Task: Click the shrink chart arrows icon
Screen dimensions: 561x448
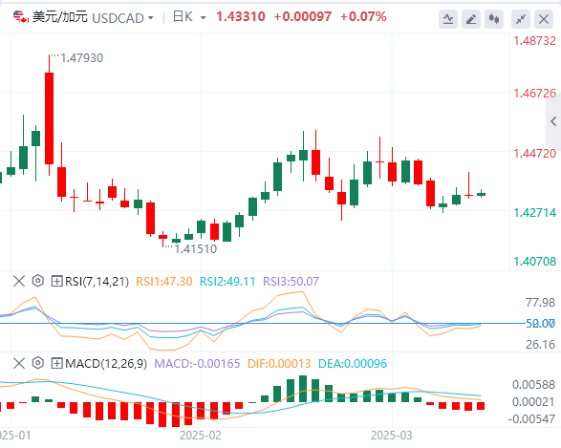Action: tap(521, 19)
